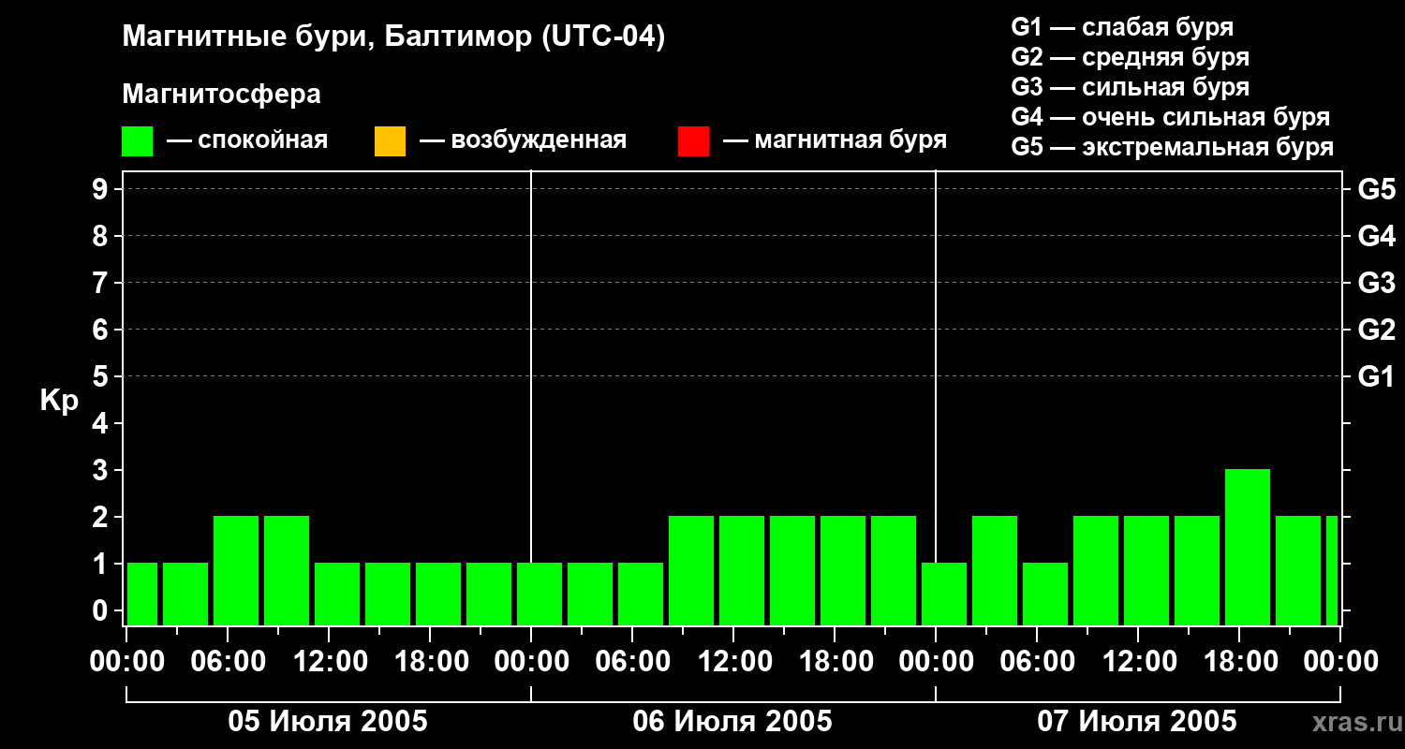Select the bar over 18:00 tick on 05 Июля

[438, 594]
